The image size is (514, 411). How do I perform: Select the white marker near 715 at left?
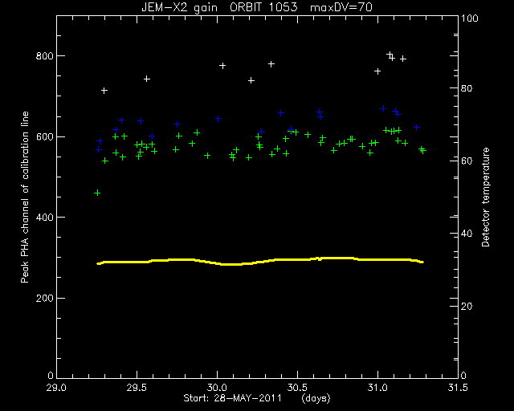(x=104, y=91)
